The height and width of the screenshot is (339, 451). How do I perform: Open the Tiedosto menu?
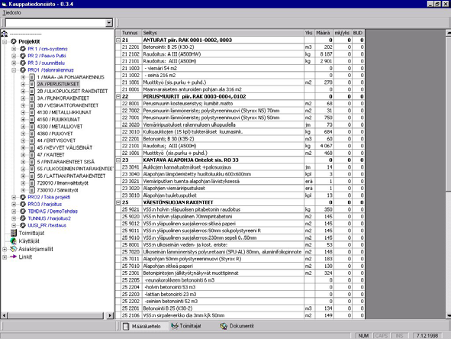(11, 13)
